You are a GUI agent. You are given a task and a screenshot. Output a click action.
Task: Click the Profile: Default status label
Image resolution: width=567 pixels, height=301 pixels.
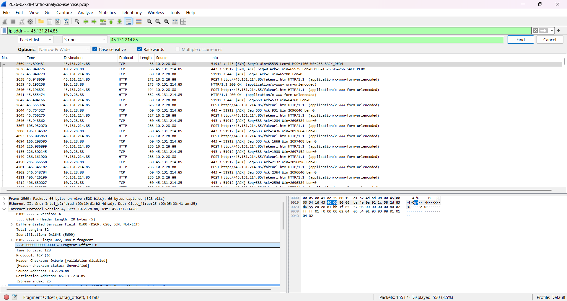click(x=551, y=297)
